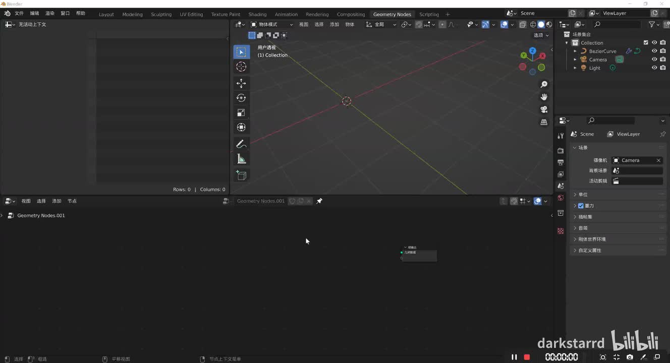Expand the 音频 audio panel
This screenshot has width=670, height=363.
point(618,228)
